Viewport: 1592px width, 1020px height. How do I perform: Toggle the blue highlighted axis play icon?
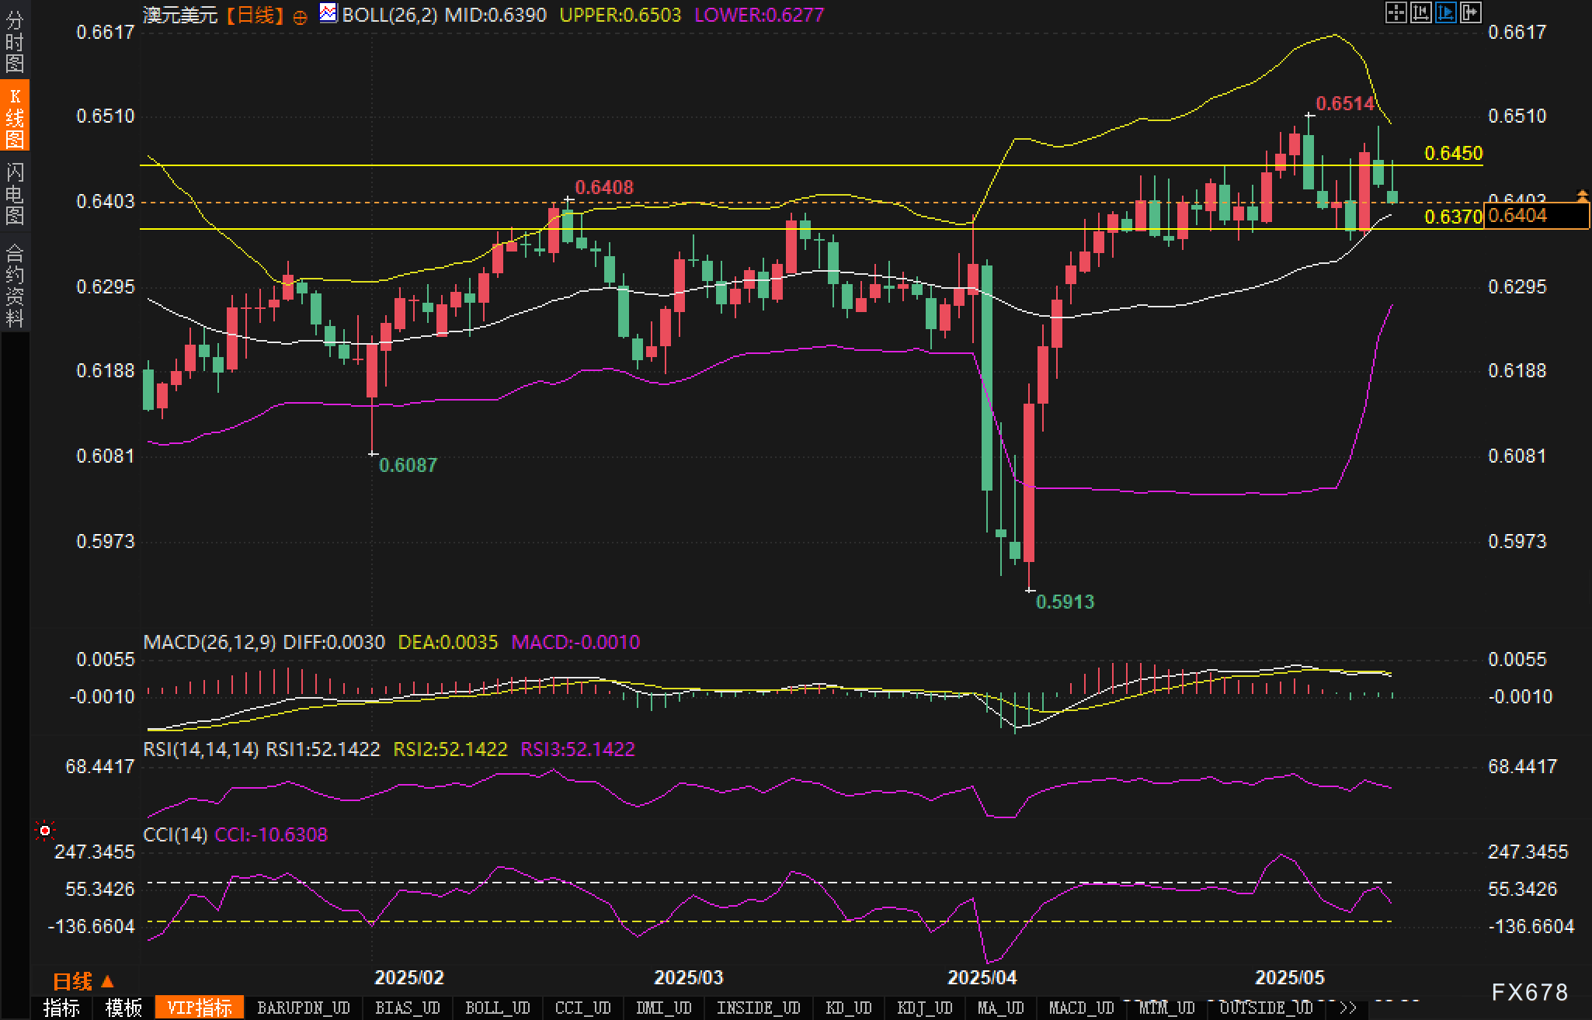pyautogui.click(x=1445, y=12)
